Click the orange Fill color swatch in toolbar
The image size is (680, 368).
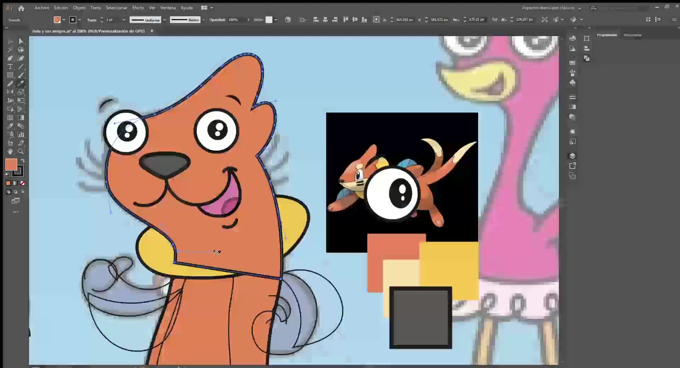tap(11, 164)
